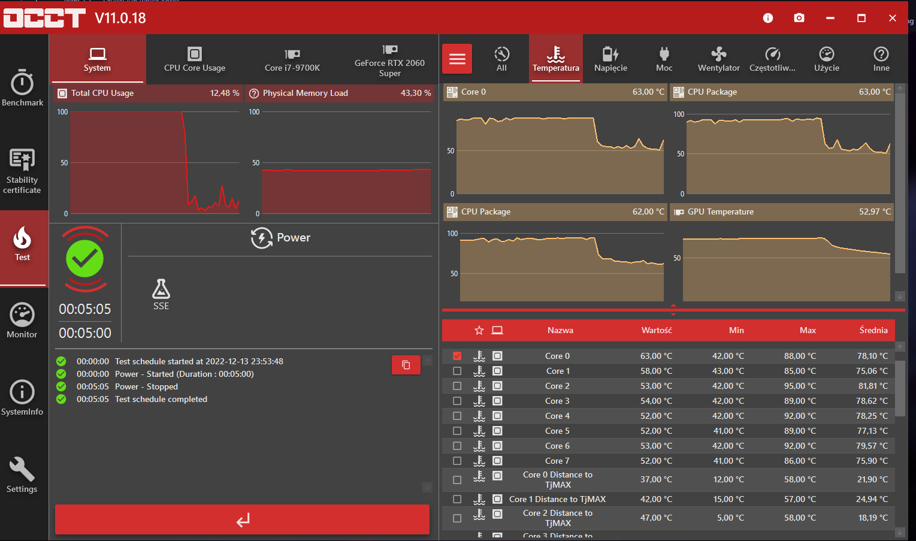Check the Core 3 checkbox
The height and width of the screenshot is (541, 916).
[x=457, y=401]
